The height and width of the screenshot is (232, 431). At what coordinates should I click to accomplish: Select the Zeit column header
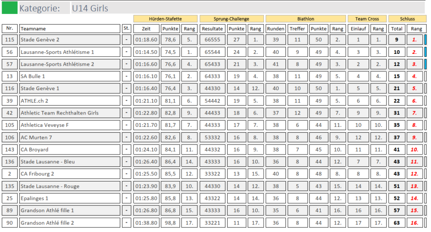(x=146, y=29)
